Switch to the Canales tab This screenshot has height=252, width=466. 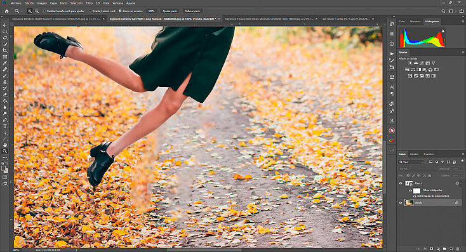[x=415, y=154]
